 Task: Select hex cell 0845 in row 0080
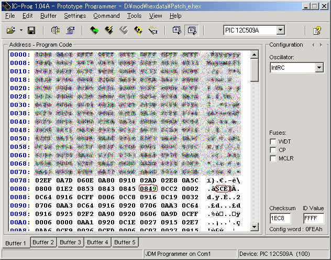tap(127, 189)
